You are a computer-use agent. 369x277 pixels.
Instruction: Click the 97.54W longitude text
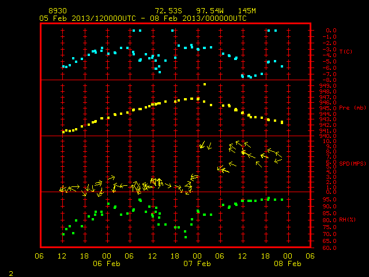click(210, 11)
